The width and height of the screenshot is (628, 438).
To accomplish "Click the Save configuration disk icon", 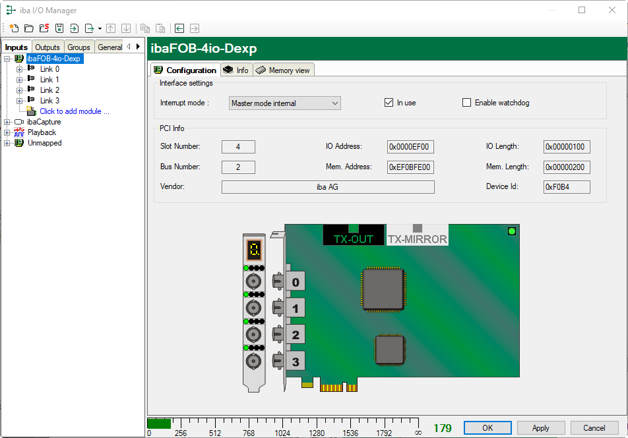I will [x=59, y=28].
